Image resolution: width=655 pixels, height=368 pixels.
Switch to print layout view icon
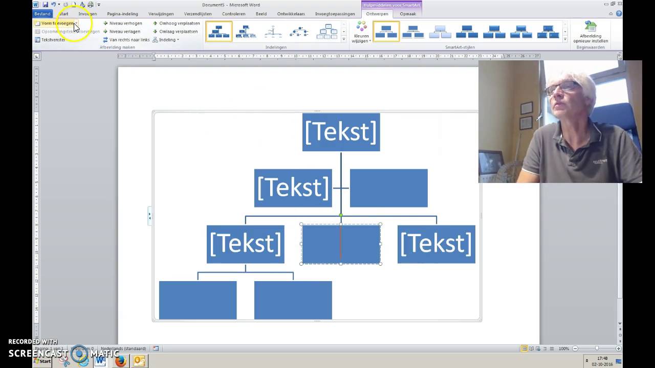tap(524, 349)
